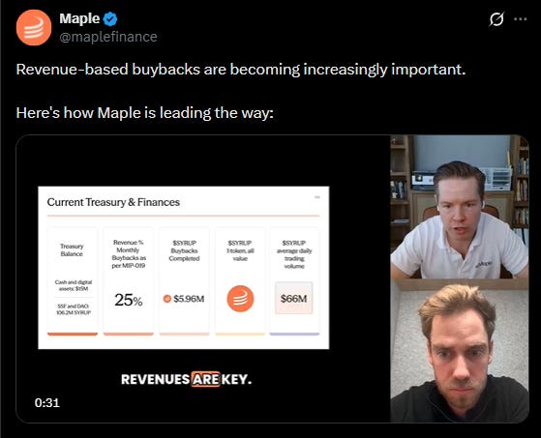The width and height of the screenshot is (541, 438).
Task: Click the 0:31 video duration label
Action: coord(47,402)
